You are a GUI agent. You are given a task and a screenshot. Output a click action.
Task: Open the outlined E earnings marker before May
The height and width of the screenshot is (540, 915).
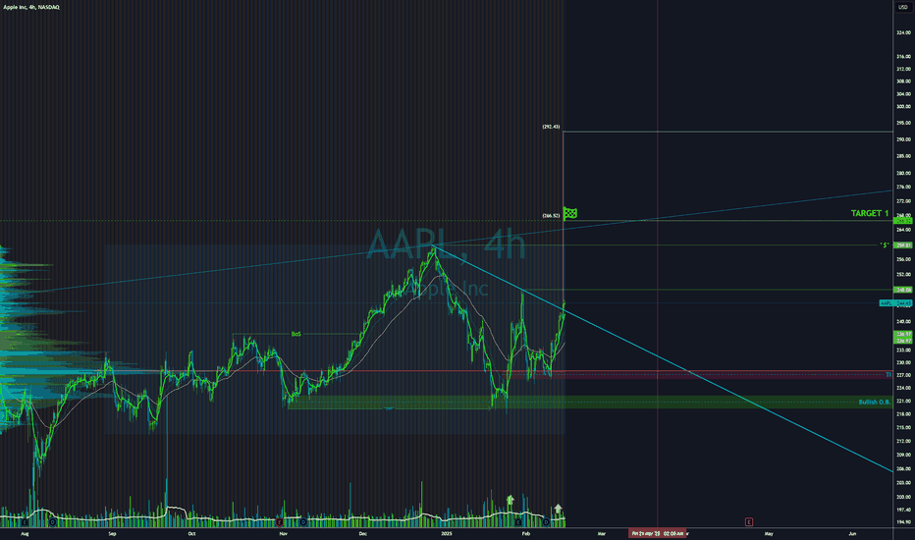(749, 522)
